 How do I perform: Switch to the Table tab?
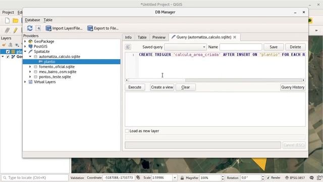[x=142, y=37]
